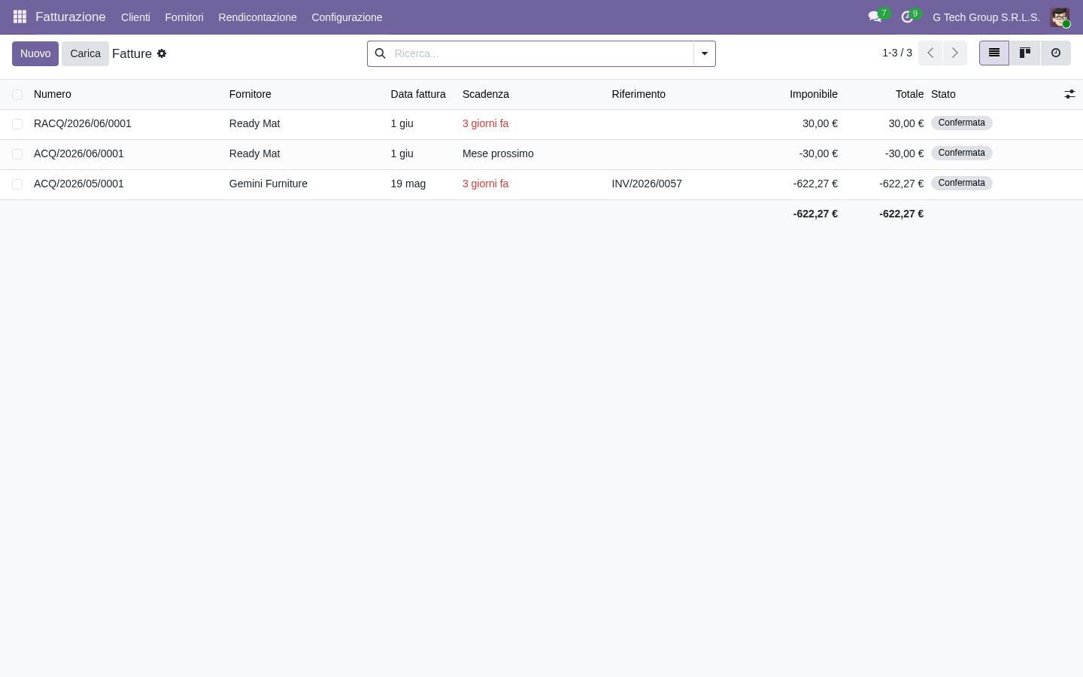Open the apps grid home menu
Viewport: 1083px width, 677px height.
tap(20, 17)
